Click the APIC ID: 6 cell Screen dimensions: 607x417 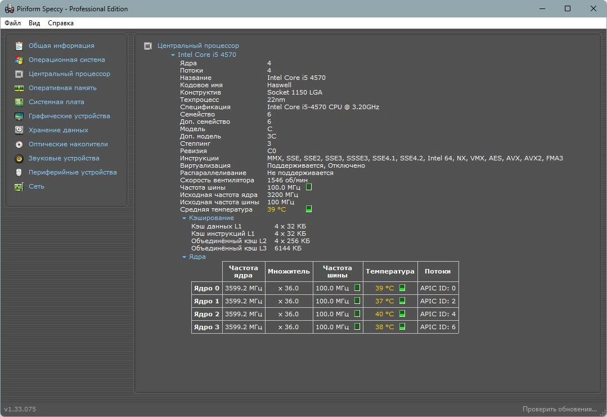click(438, 327)
